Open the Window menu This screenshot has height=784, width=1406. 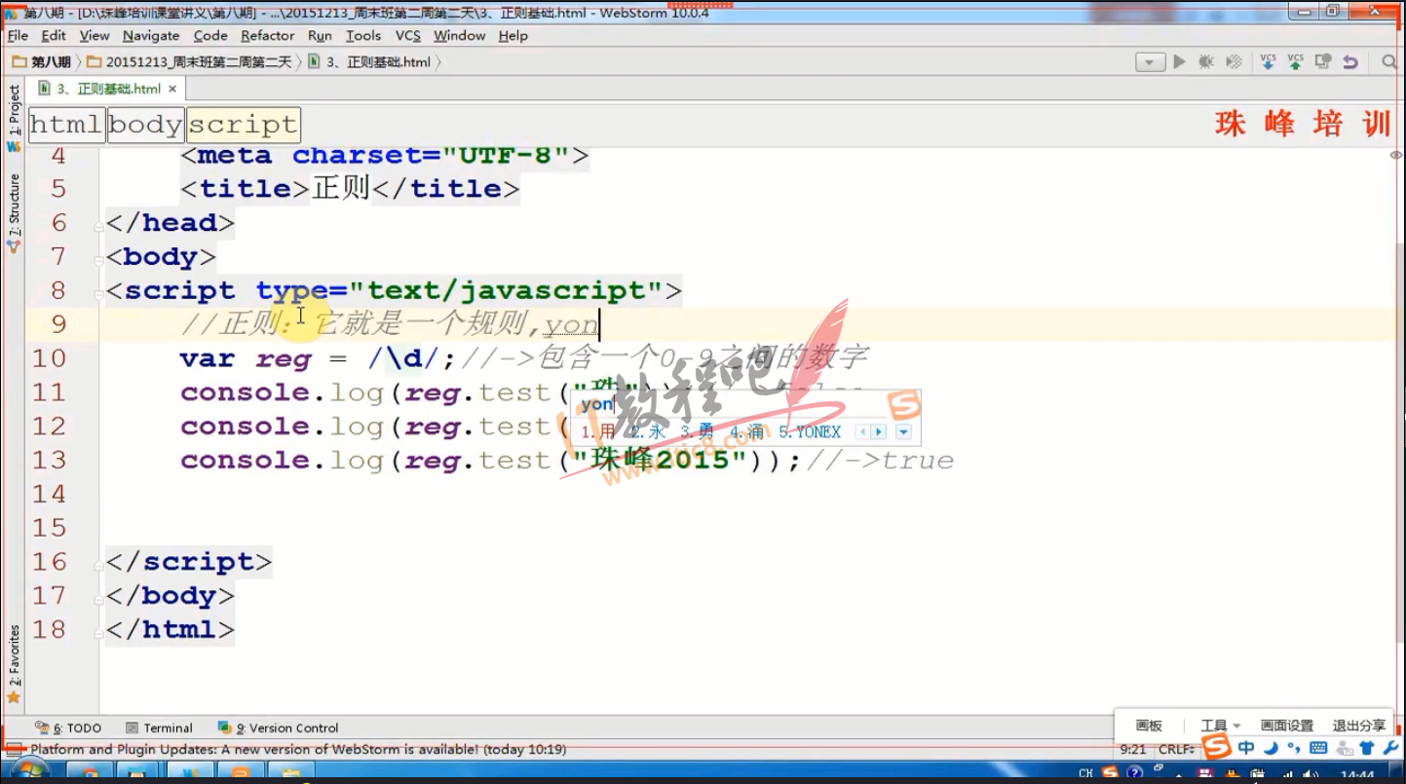click(460, 36)
